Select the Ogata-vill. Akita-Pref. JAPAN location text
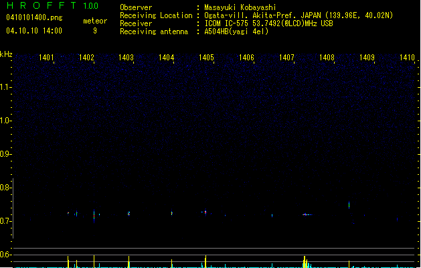 tap(299, 15)
